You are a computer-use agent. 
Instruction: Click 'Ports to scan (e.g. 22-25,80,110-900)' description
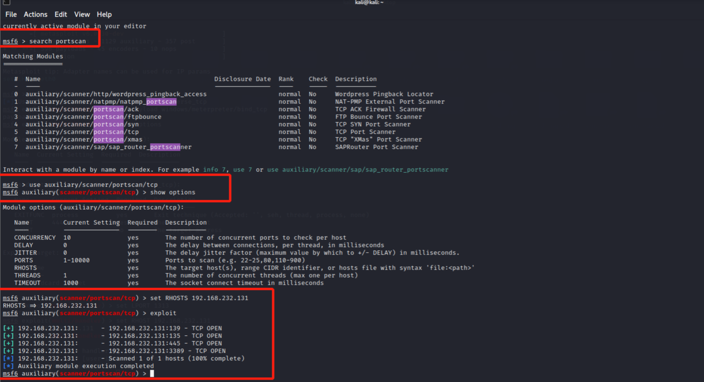pyautogui.click(x=235, y=260)
